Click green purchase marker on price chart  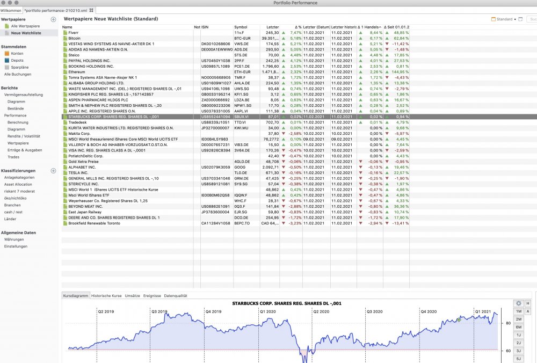pyautogui.click(x=459, y=320)
